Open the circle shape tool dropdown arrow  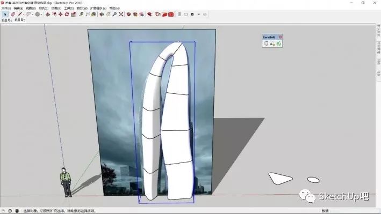click(41, 14)
